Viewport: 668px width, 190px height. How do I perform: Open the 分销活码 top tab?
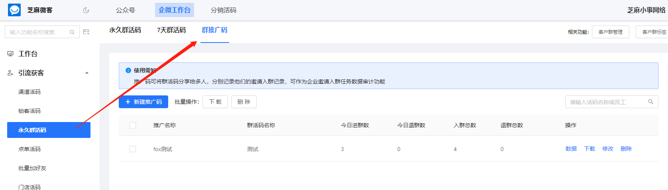[224, 10]
